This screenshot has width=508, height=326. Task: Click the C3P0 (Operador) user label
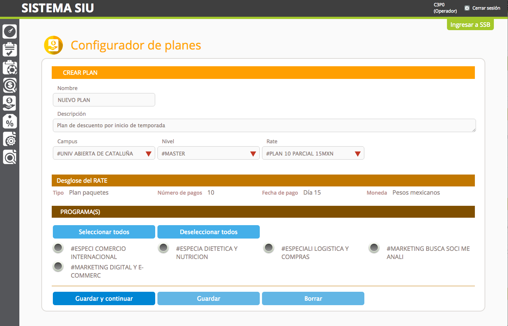(445, 8)
